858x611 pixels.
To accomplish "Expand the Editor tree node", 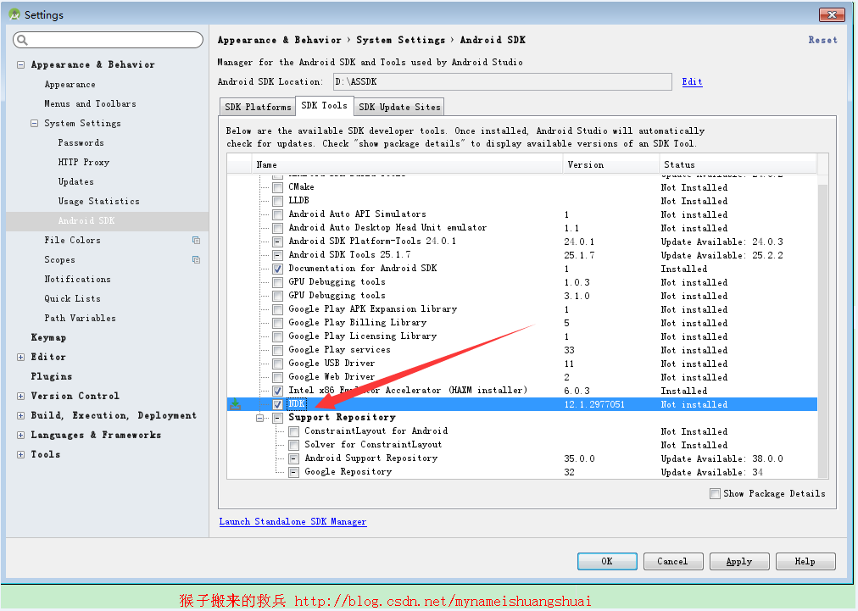I will pyautogui.click(x=21, y=357).
